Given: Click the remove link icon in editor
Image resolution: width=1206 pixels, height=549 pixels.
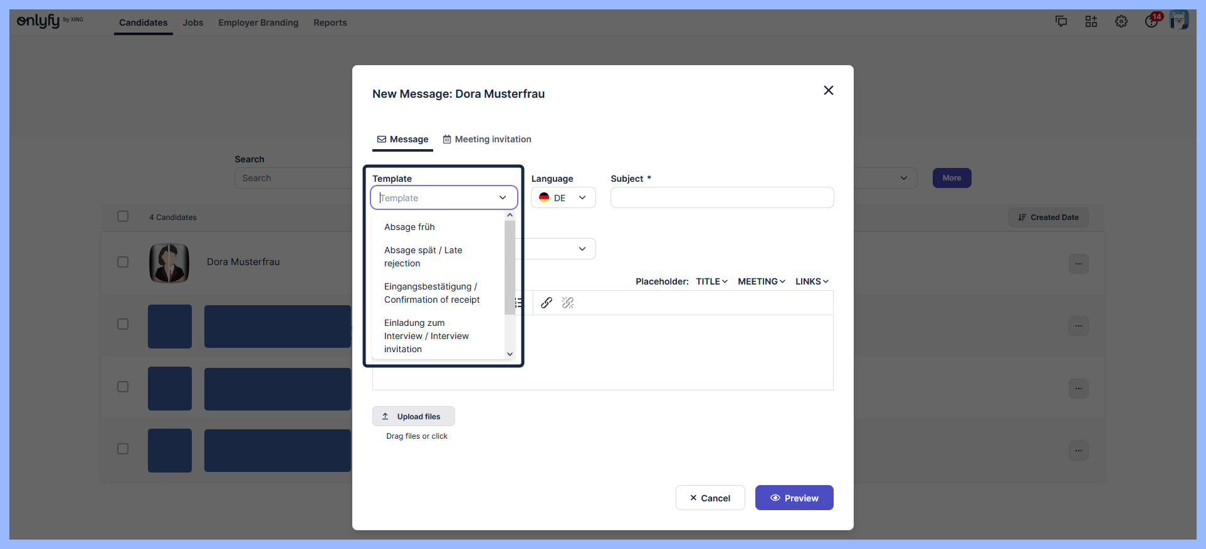Looking at the screenshot, I should click(568, 303).
